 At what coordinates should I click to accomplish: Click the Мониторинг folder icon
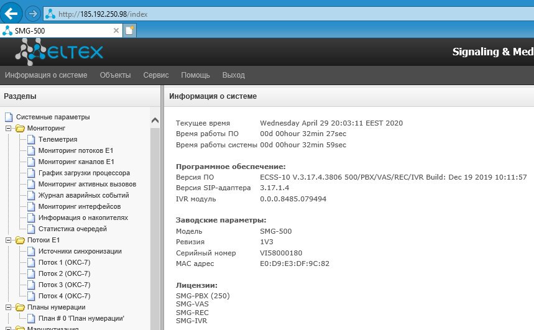point(20,128)
